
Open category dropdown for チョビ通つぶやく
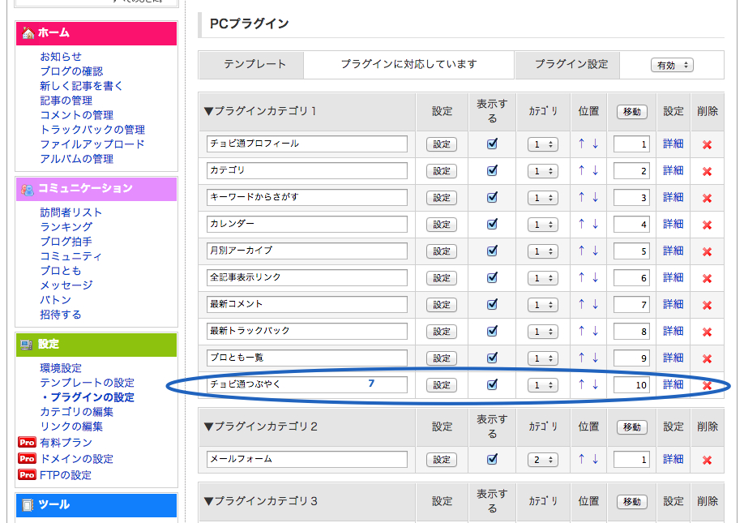[x=543, y=385]
